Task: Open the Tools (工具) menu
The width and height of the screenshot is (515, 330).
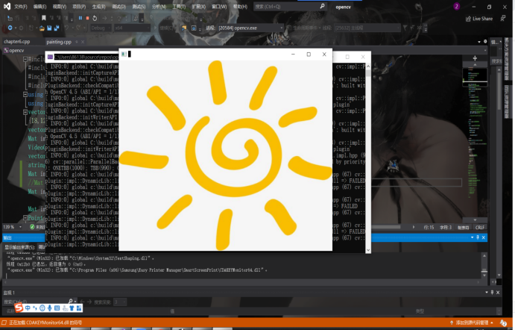Action: pyautogui.click(x=179, y=7)
